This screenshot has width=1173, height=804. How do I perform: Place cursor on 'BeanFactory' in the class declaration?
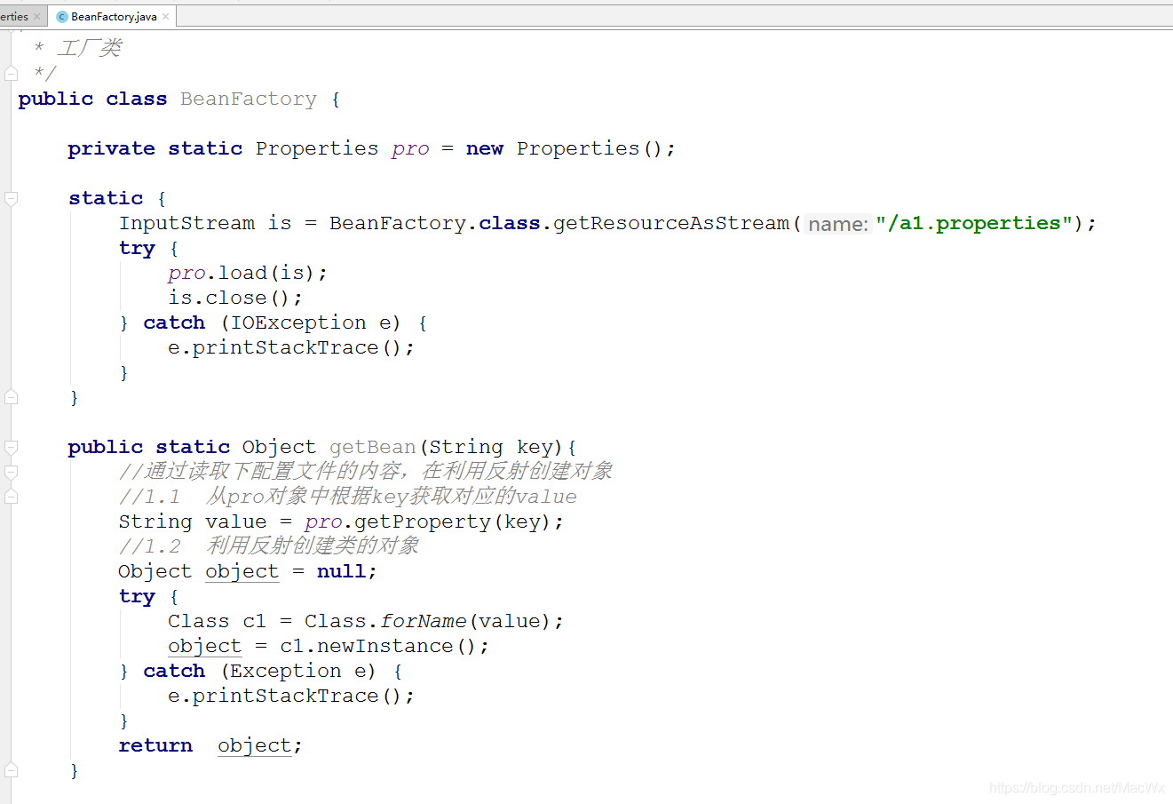tap(249, 99)
